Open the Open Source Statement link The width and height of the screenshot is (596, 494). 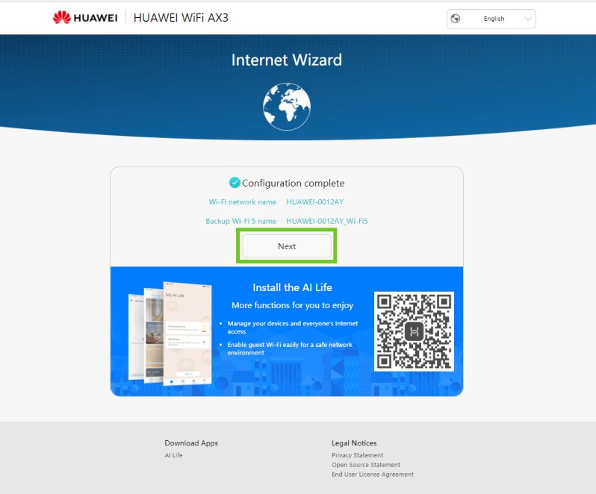coord(366,465)
